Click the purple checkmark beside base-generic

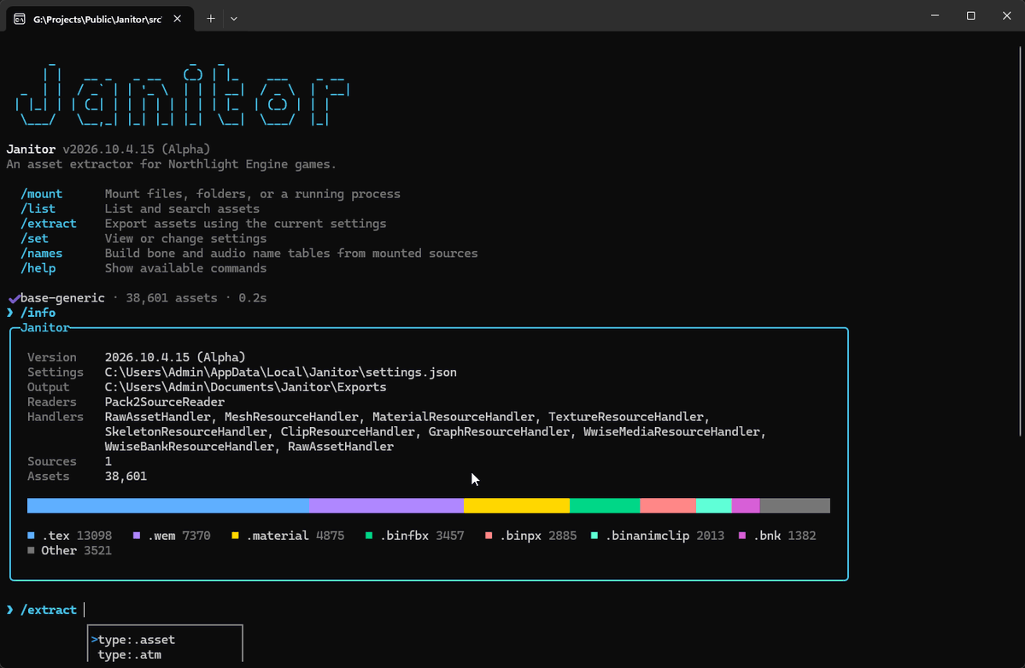[x=14, y=298]
